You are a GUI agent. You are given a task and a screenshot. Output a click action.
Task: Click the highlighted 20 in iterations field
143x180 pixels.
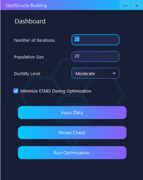click(x=77, y=39)
